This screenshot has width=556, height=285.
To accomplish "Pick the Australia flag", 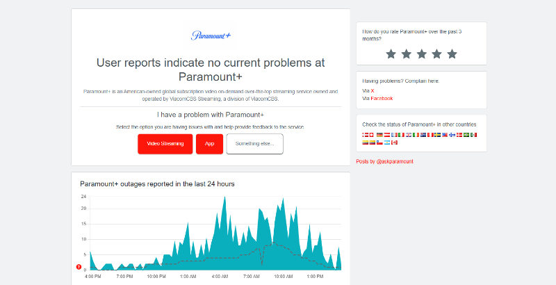I will click(423, 135).
